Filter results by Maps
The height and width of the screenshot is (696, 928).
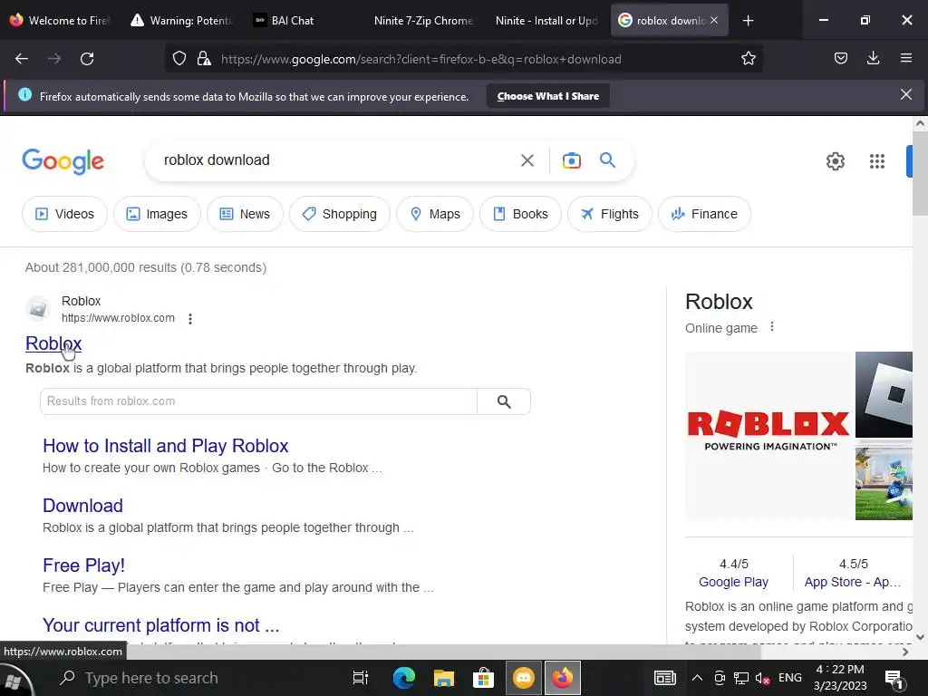[x=435, y=214]
